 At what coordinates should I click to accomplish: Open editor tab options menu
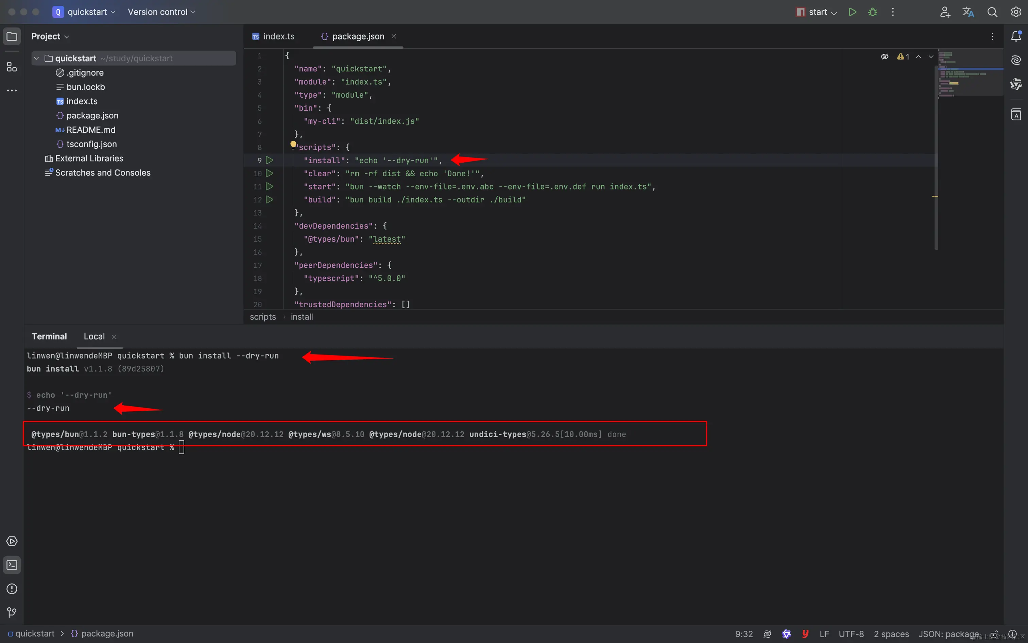(992, 37)
